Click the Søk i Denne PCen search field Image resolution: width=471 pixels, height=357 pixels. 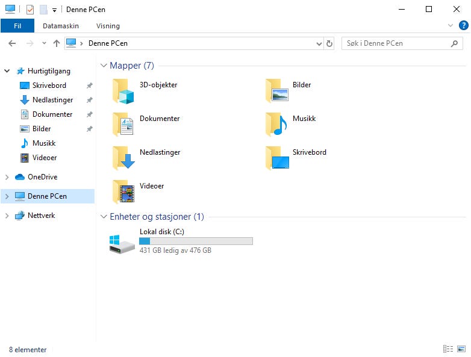coord(402,43)
